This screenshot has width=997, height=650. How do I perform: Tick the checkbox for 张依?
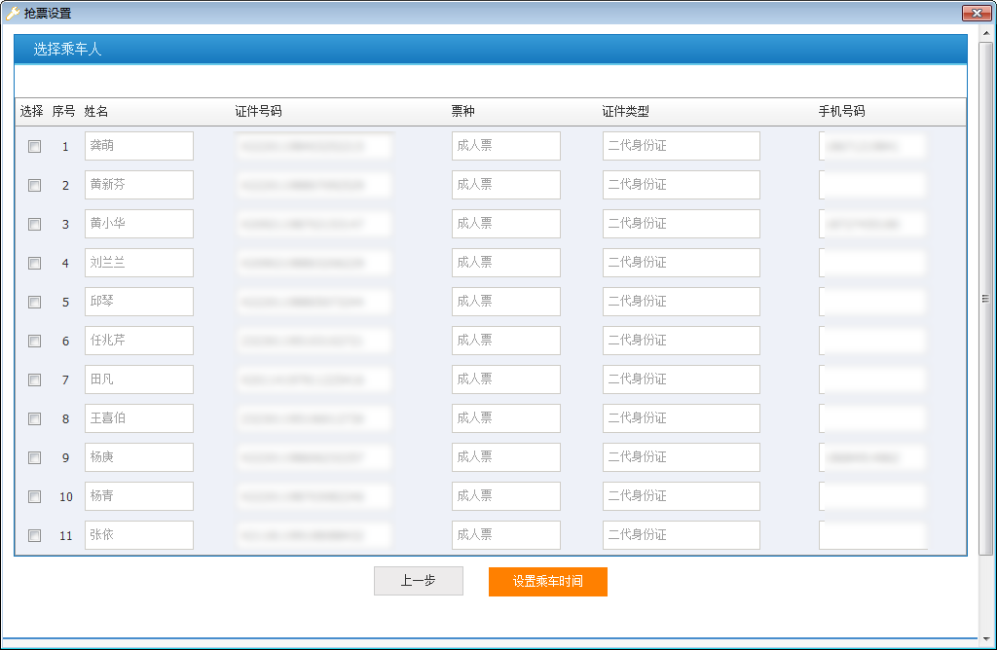(34, 535)
